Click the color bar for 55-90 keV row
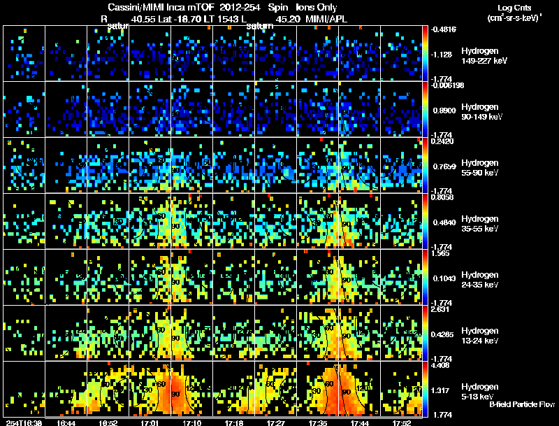559x426 pixels. click(x=425, y=165)
